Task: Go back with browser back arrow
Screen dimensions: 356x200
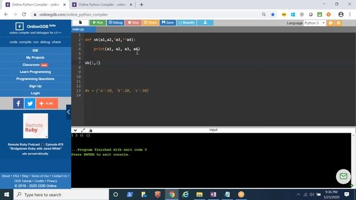Action: 6,14
